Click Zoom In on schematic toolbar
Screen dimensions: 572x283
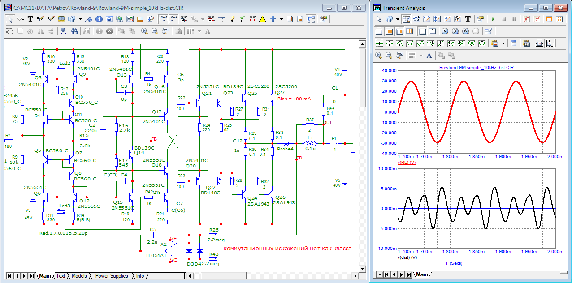click(144, 31)
